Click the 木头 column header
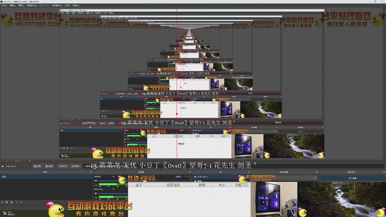The image size is (386, 217). pyautogui.click(x=222, y=185)
